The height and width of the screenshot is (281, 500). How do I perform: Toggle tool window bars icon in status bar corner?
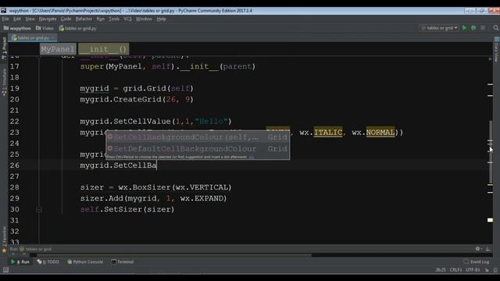(x=5, y=270)
